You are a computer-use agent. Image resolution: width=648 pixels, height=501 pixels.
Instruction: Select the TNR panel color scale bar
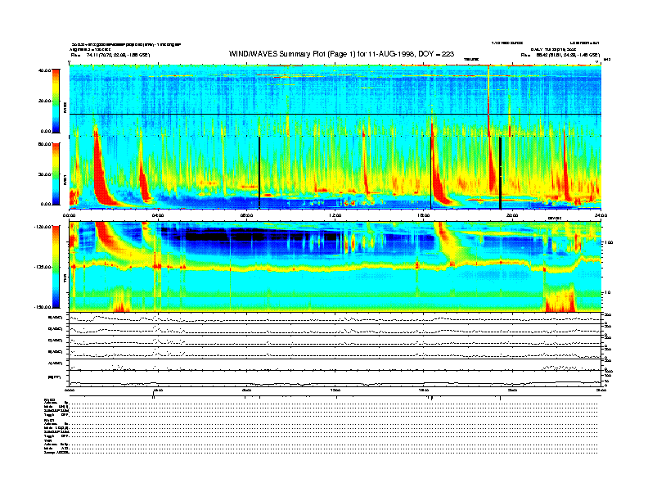[56, 267]
